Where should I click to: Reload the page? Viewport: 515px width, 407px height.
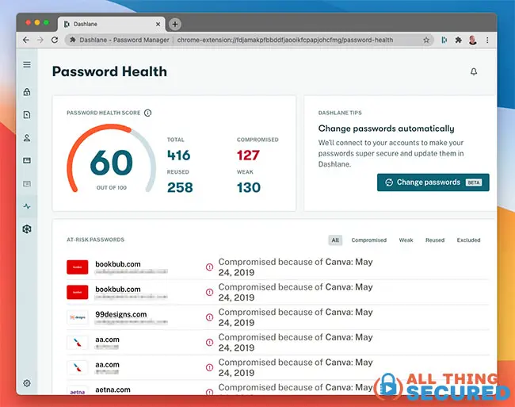[55, 40]
